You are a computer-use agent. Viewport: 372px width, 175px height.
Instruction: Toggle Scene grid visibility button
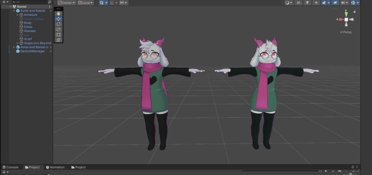(102, 3)
